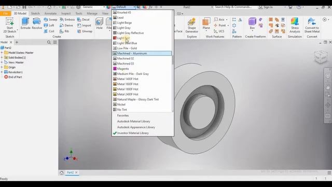Select Magenta appearance

(142, 69)
